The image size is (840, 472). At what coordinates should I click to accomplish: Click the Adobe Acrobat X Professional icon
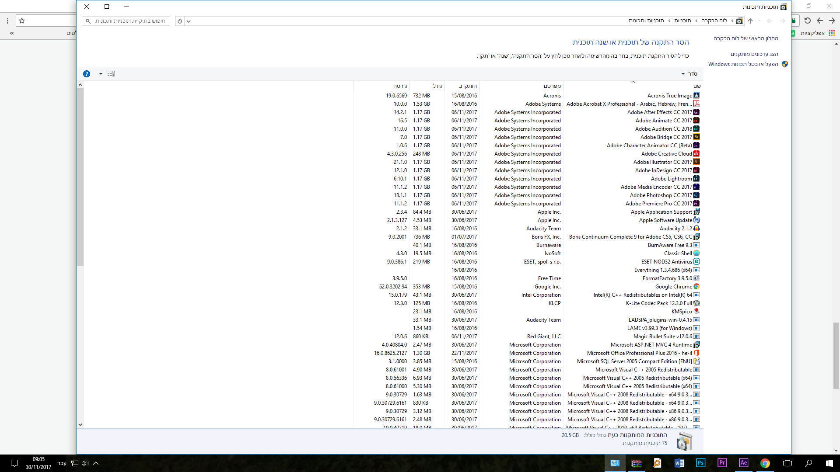(696, 104)
